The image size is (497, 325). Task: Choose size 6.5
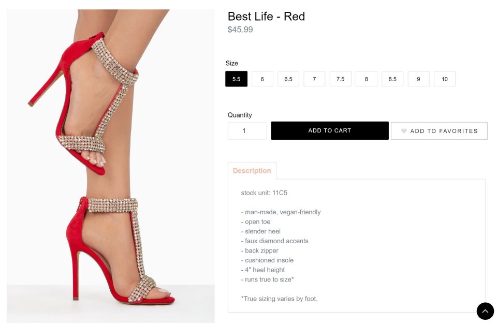coord(288,79)
